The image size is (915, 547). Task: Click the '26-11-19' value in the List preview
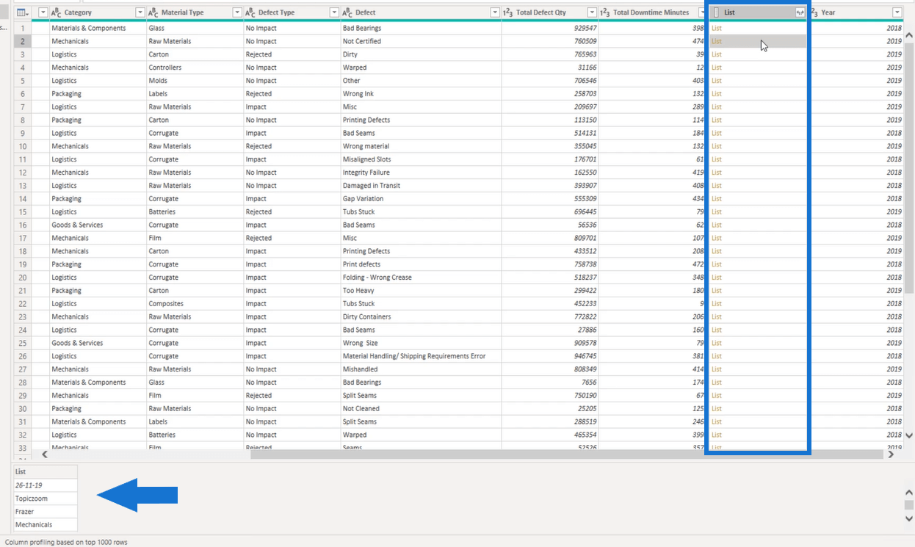coord(46,485)
